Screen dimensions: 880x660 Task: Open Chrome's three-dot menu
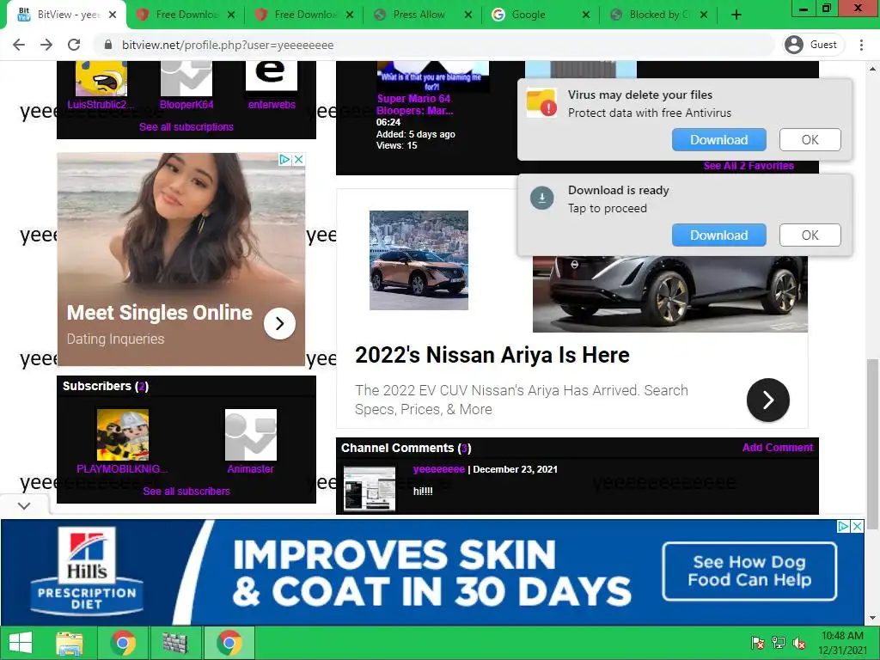[861, 45]
